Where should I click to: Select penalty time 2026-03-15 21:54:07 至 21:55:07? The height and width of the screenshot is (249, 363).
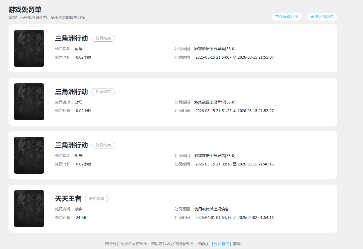pos(235,57)
